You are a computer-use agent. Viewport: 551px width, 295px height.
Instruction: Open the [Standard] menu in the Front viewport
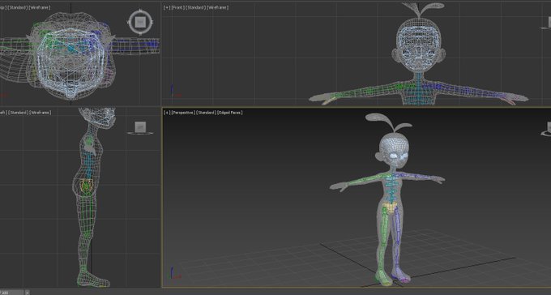(x=195, y=7)
